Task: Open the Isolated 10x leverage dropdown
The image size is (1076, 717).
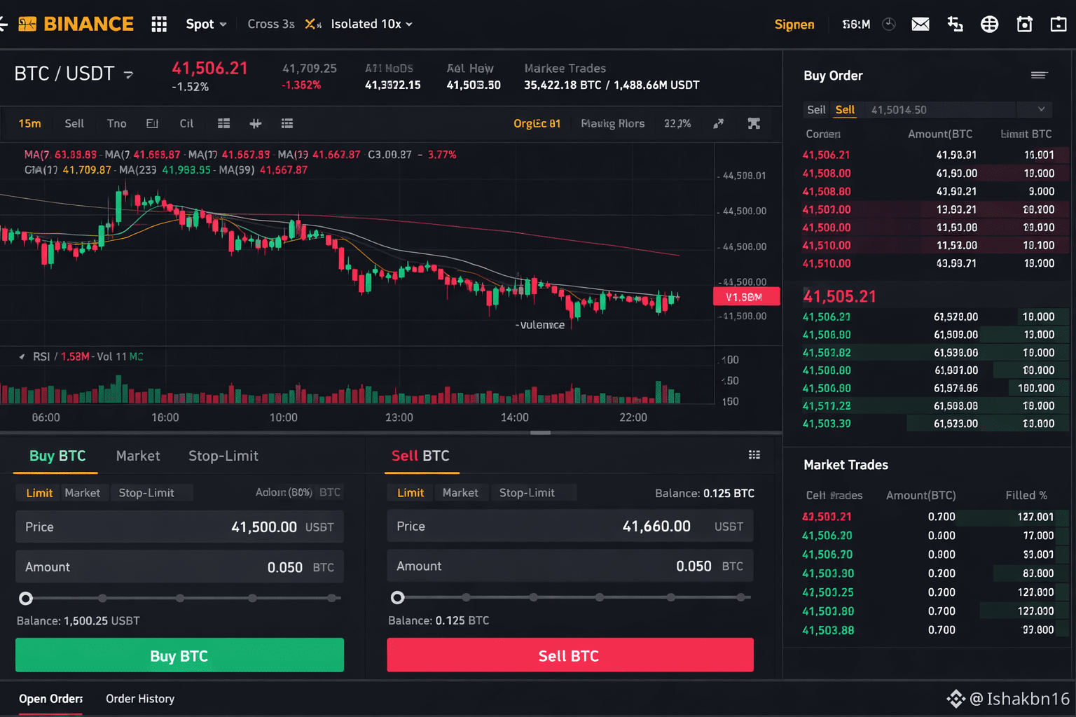Action: (x=372, y=25)
